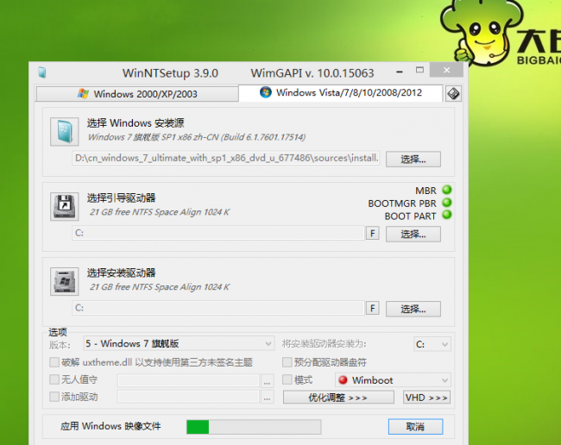Click the 应用 Windows 映像文件 status text
Viewport: 561px width, 445px height.
tap(110, 426)
